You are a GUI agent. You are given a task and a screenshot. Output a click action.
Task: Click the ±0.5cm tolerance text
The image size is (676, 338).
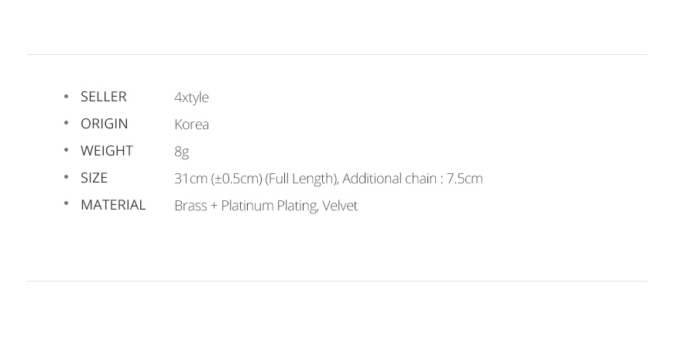[237, 179]
